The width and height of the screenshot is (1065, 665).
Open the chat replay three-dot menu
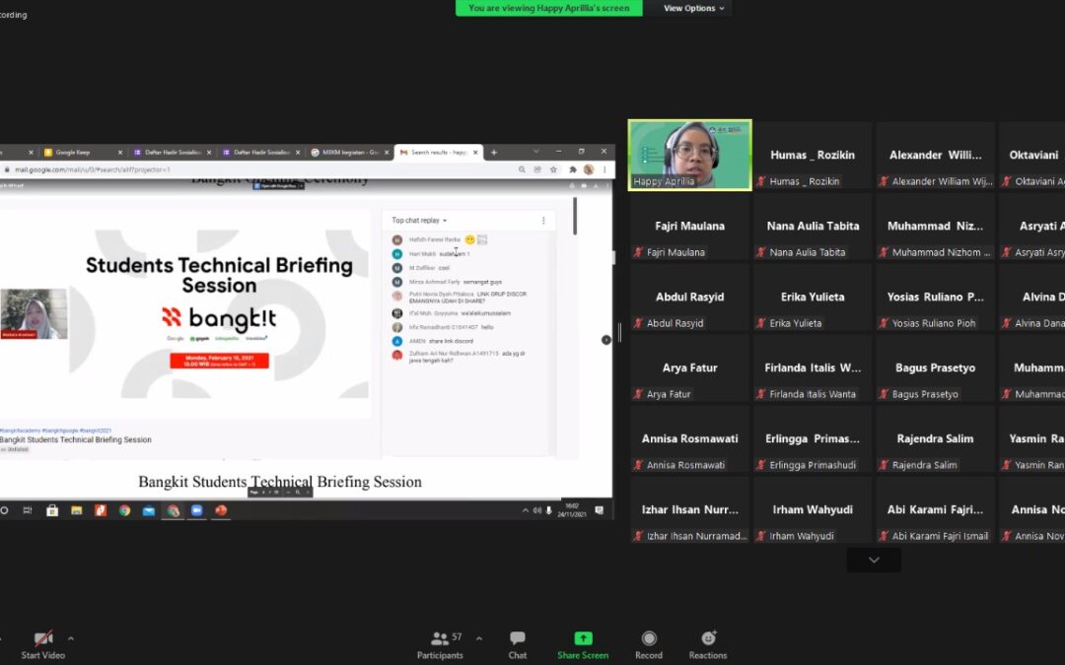[x=543, y=221]
